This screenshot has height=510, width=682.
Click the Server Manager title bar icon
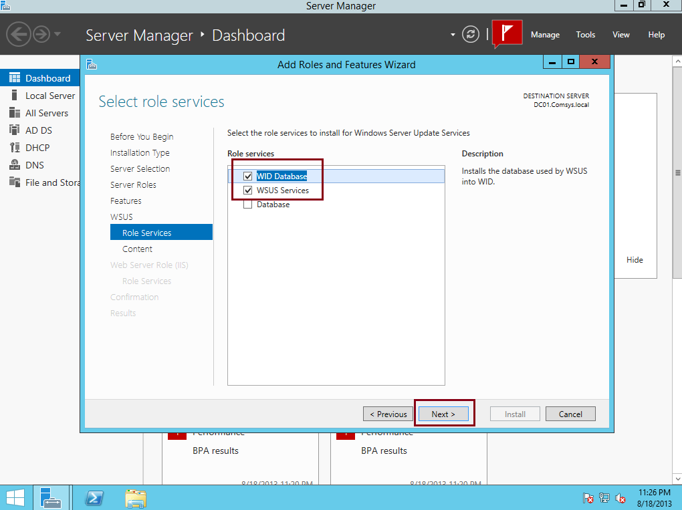coord(5,5)
